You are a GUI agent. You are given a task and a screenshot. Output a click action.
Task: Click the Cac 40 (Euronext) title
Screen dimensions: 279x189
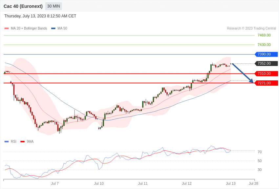(23, 6)
